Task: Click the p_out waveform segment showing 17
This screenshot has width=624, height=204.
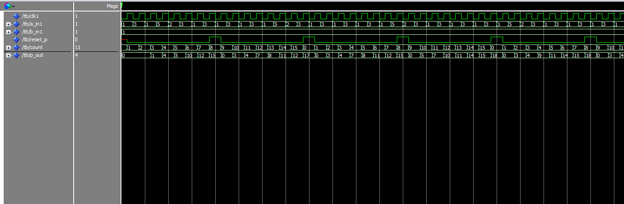Action: click(309, 55)
